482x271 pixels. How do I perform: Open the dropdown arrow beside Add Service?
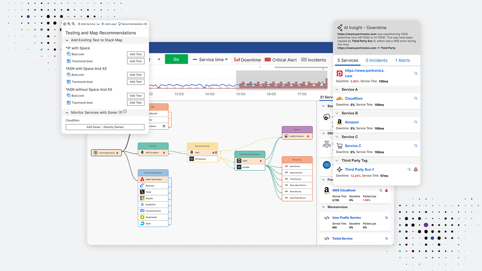click(x=98, y=24)
